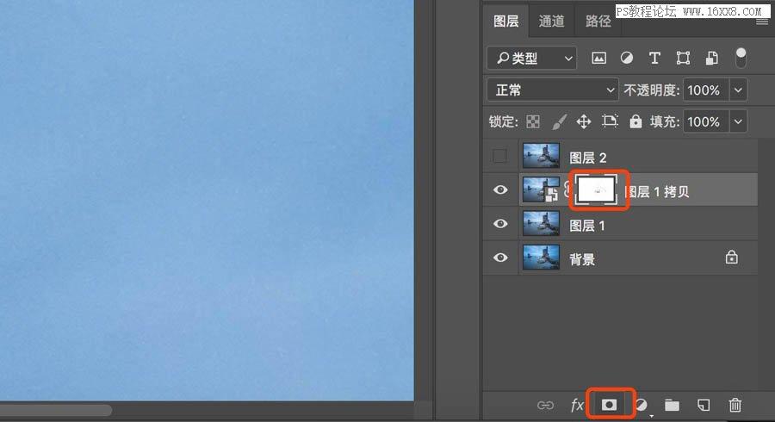The image size is (775, 422).
Task: Expand the 不透明度 opacity slider dropdown
Action: pos(738,90)
